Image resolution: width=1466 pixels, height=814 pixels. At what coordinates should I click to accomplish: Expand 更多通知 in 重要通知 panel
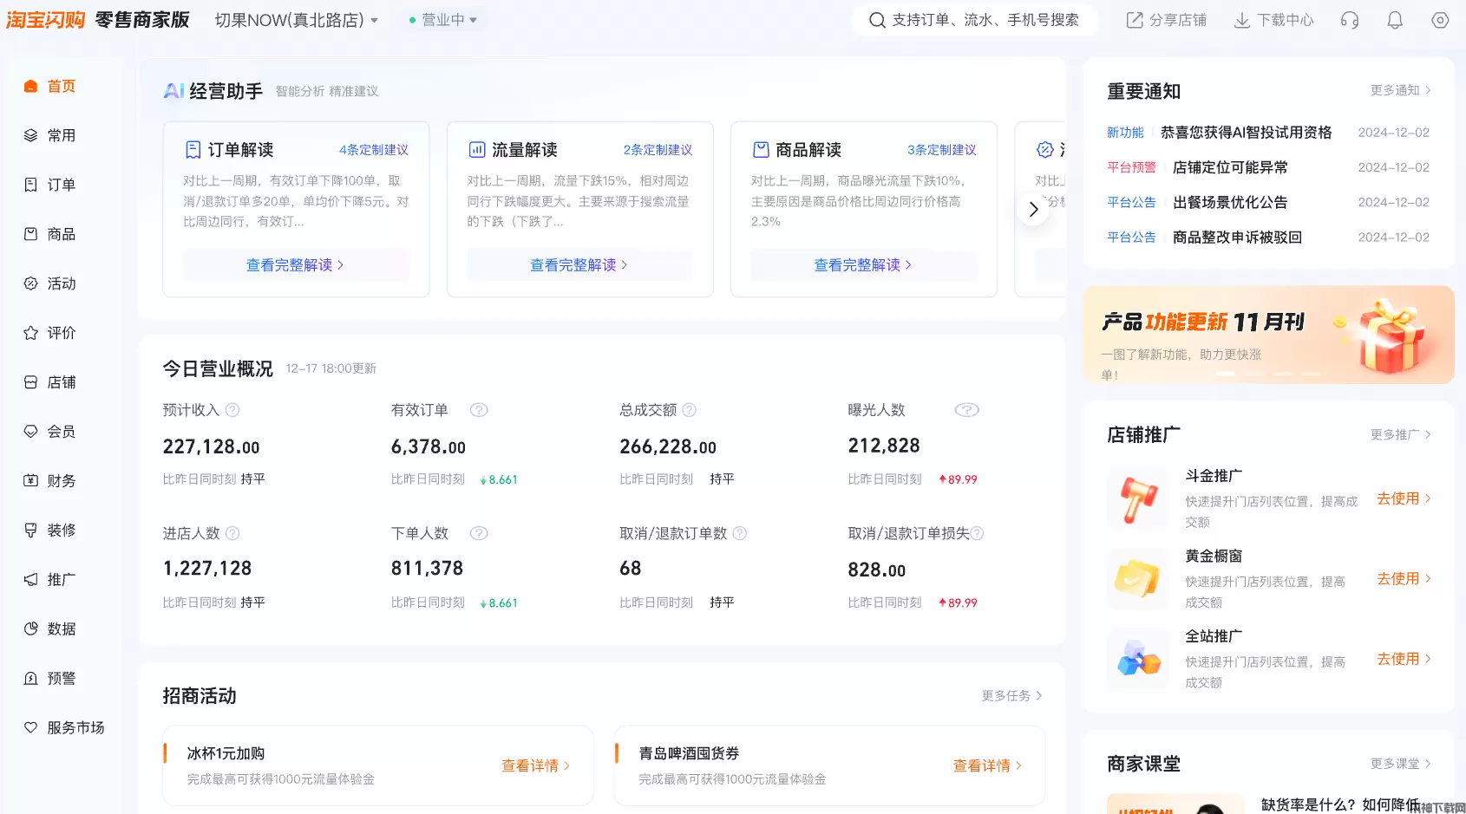[x=1400, y=90]
